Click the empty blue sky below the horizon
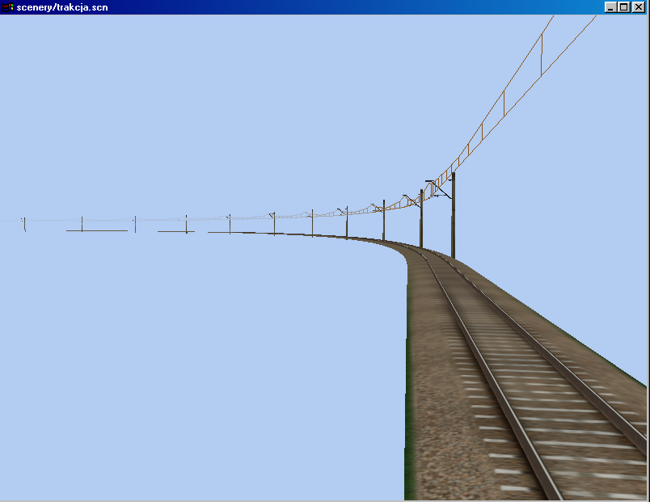The height and width of the screenshot is (502, 650). coord(202,364)
